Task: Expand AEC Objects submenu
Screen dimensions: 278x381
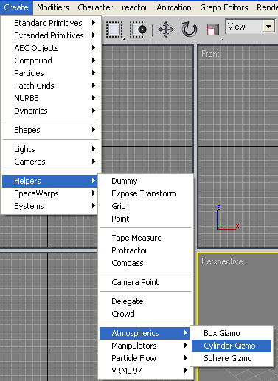Action: click(x=50, y=48)
